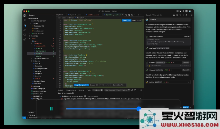Click the split editor icon
Viewport: 220px width, 129px height.
[132, 15]
